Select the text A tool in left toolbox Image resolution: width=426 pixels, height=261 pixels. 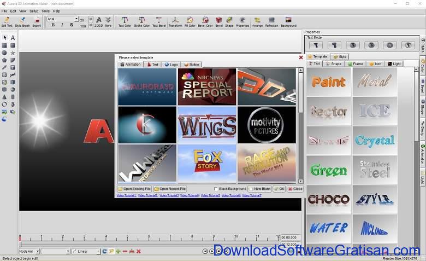[x=13, y=38]
